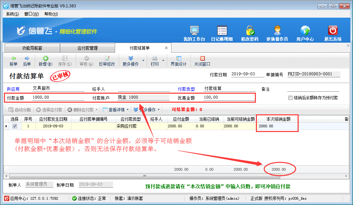Click 更换操作员 switch operator icon
The image size is (353, 205).
click(x=277, y=33)
